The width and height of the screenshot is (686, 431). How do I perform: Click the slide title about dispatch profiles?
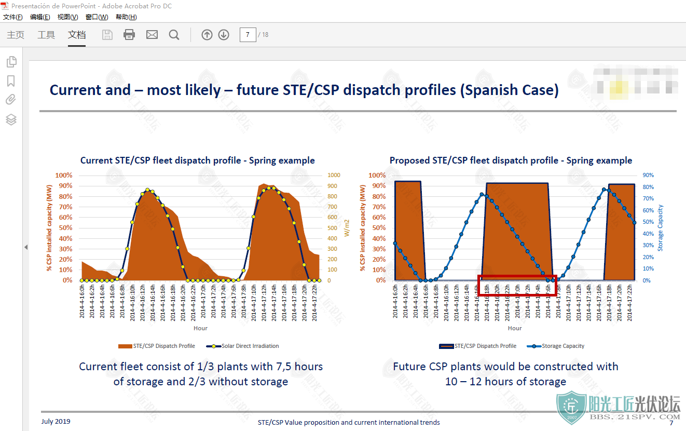304,90
